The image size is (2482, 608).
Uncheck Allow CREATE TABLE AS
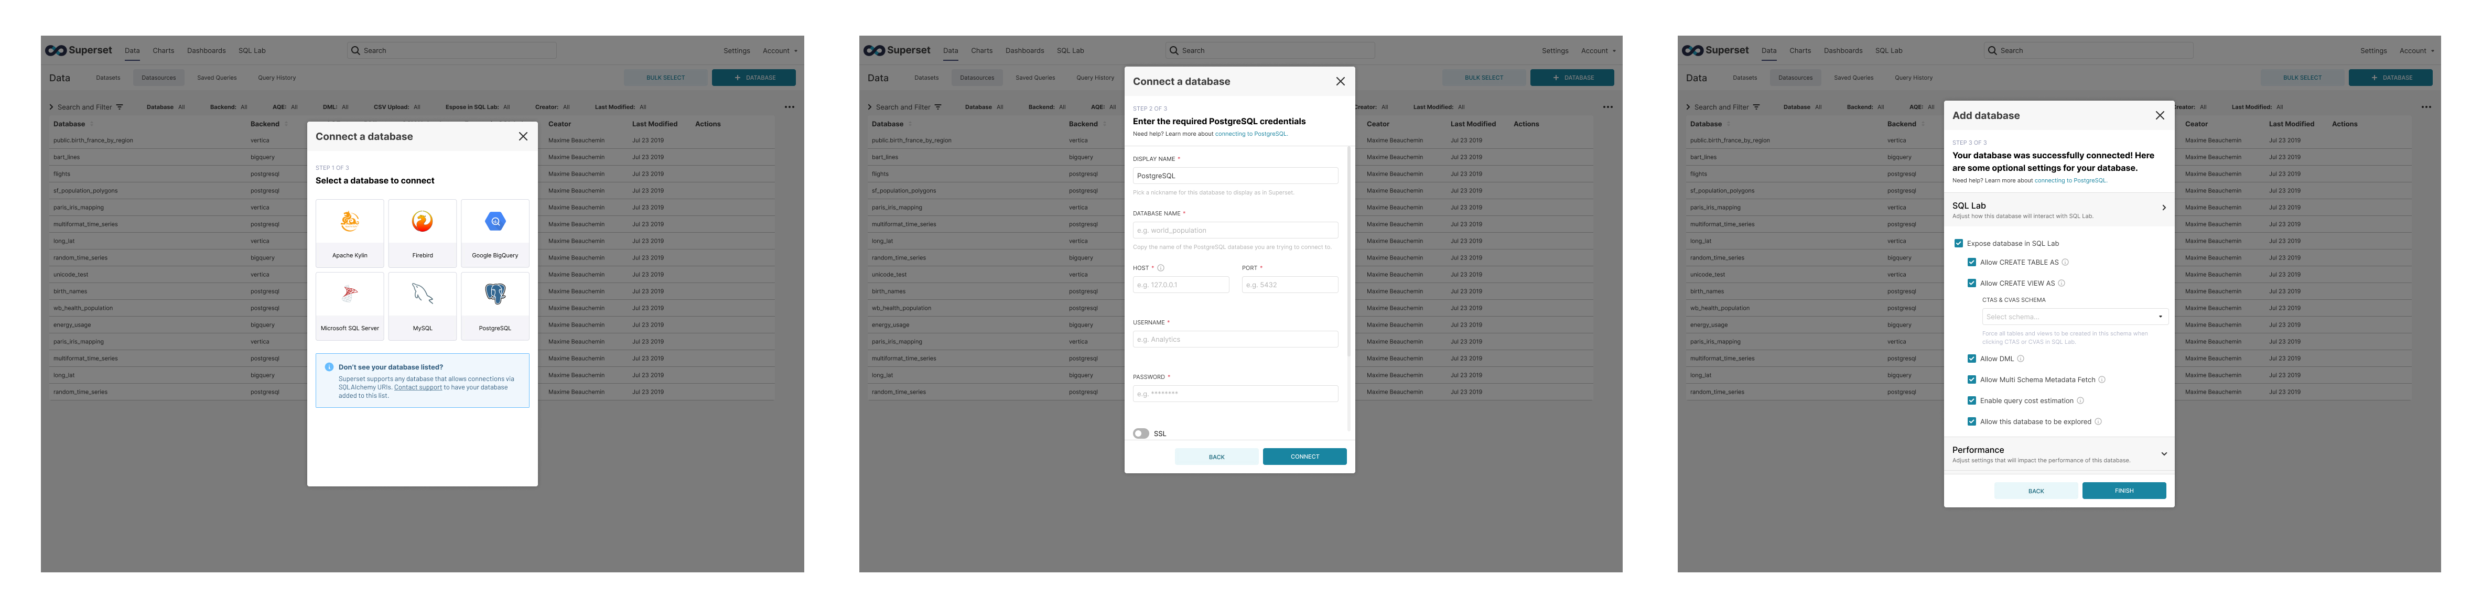(x=1971, y=262)
